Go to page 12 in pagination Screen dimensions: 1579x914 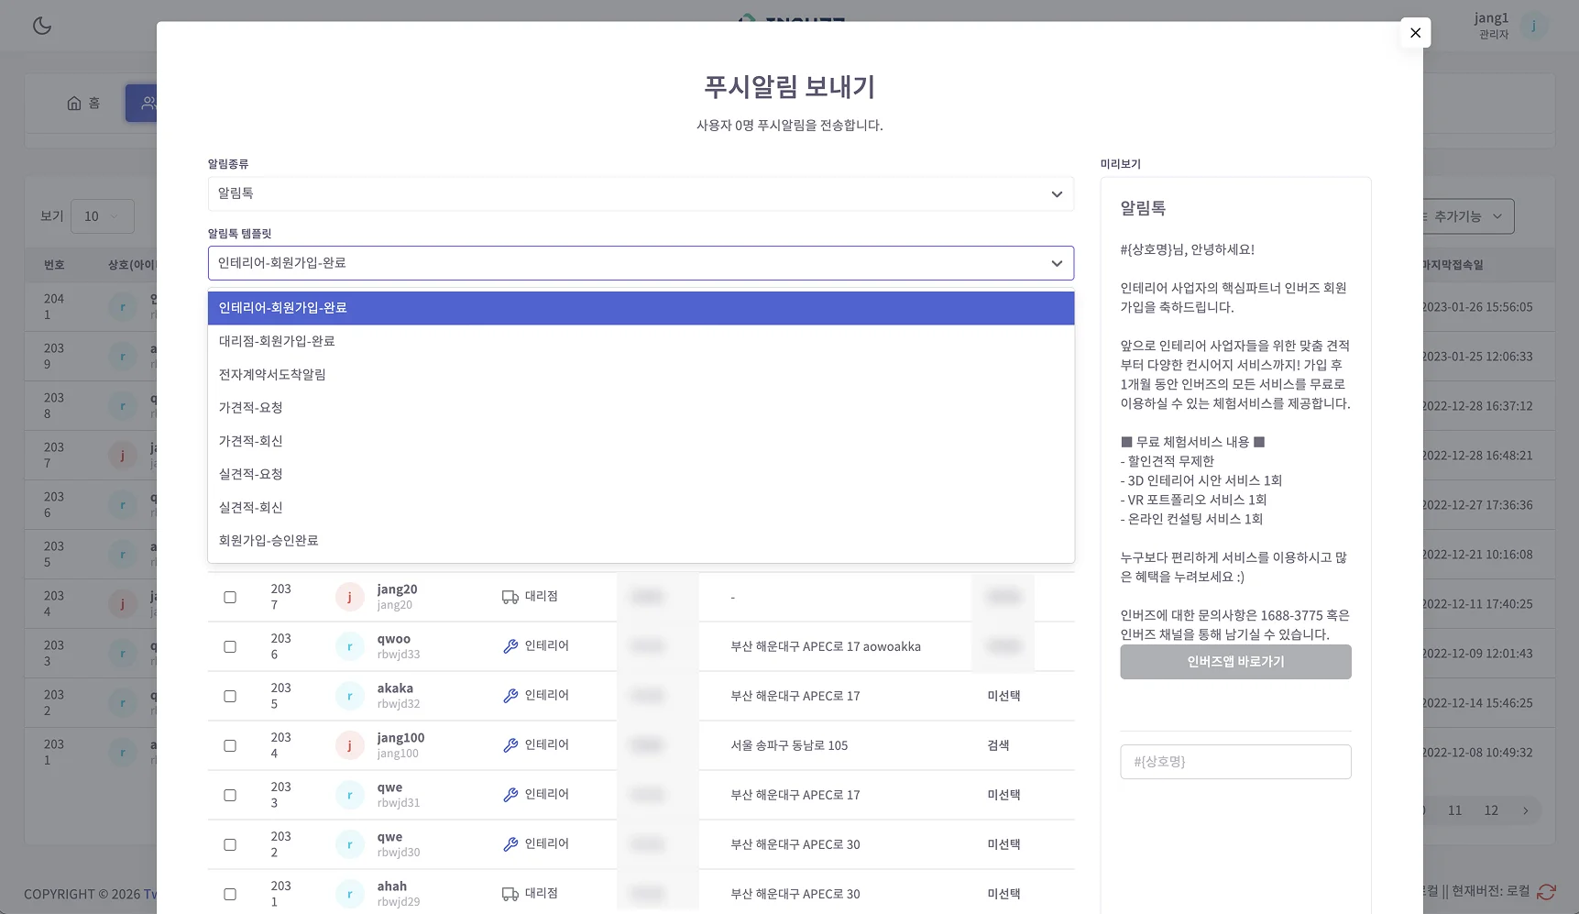1491,810
